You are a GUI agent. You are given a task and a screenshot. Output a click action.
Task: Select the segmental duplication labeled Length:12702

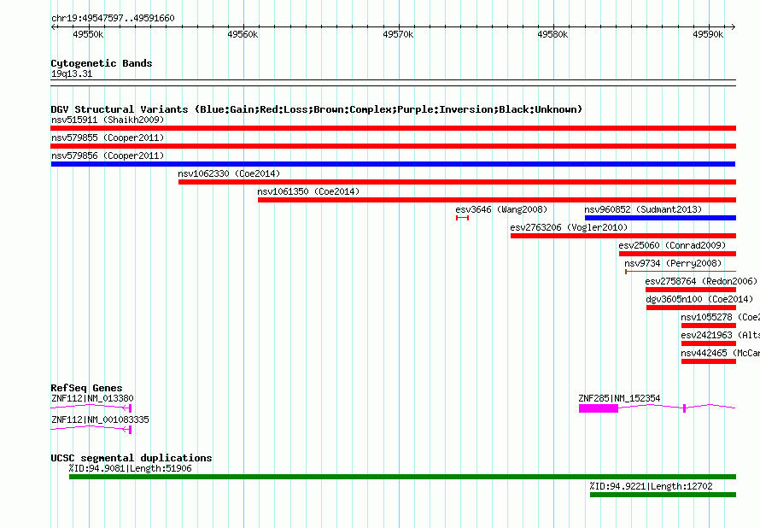663,495
